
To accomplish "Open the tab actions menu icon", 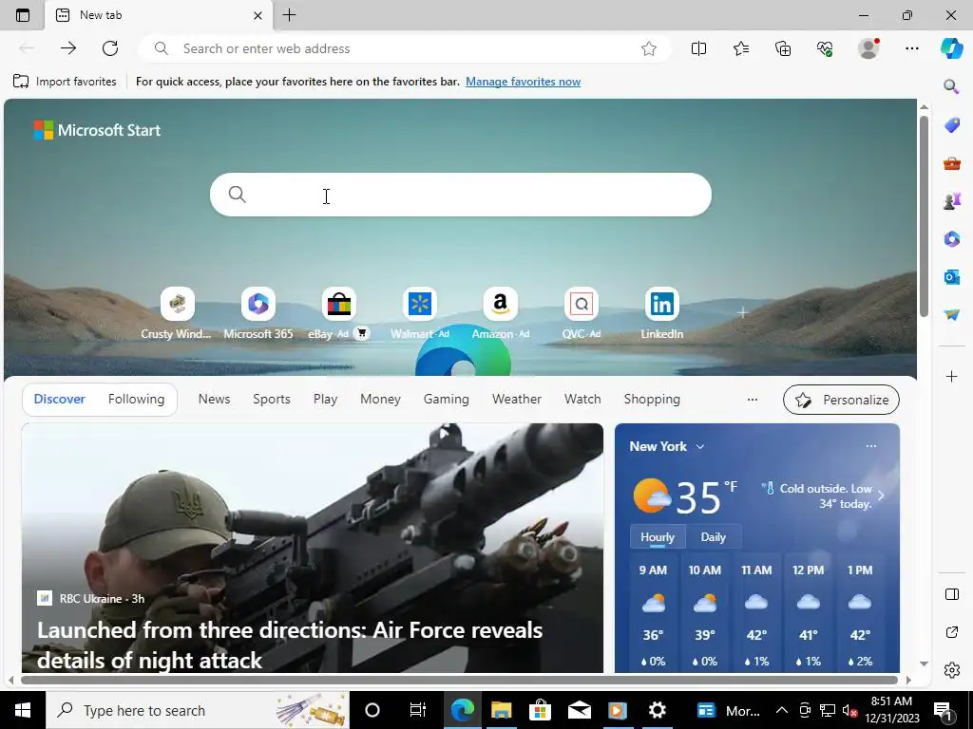I will (23, 15).
